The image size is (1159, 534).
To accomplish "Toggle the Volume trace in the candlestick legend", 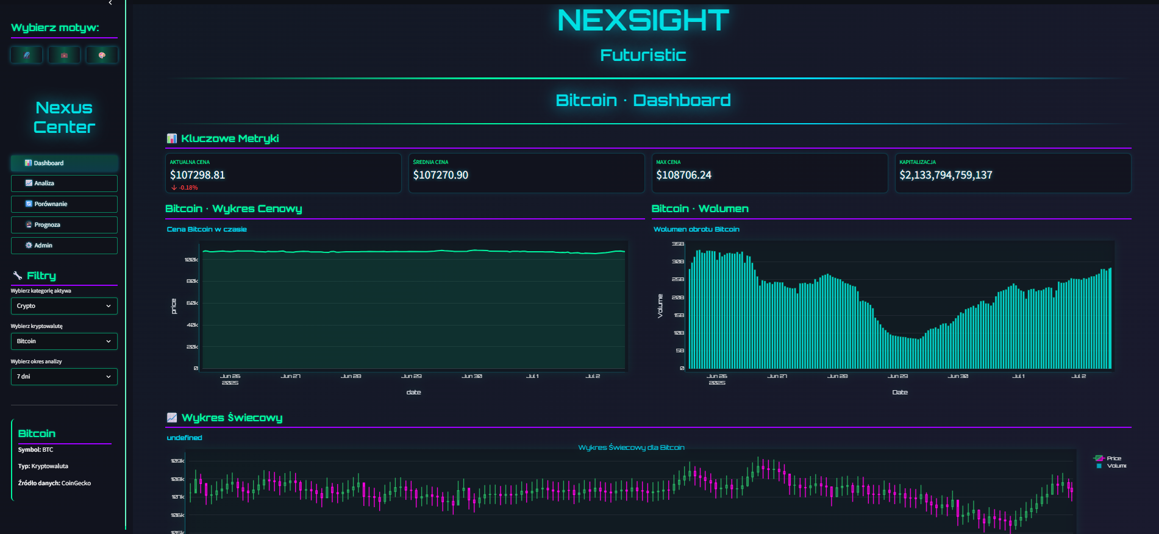I will (x=1111, y=466).
